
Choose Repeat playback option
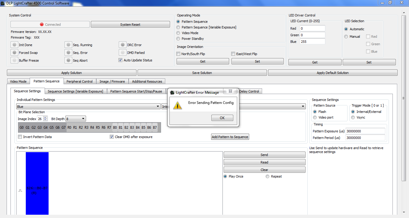pyautogui.click(x=268, y=176)
